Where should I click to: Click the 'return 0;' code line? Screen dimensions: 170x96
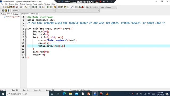[39, 55]
